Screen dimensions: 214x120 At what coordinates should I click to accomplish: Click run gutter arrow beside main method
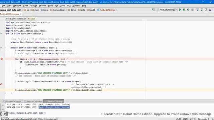click(x=1, y=48)
